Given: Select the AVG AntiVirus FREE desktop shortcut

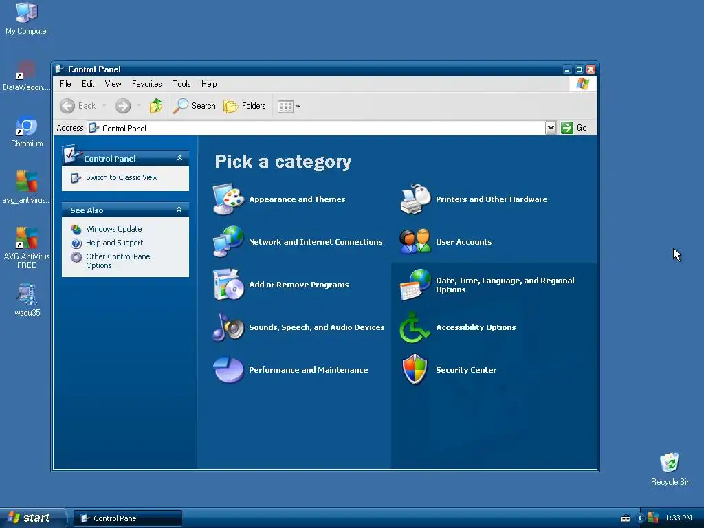Looking at the screenshot, I should (x=27, y=247).
